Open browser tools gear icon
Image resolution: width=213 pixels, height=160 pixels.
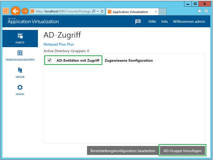pyautogui.click(x=206, y=11)
